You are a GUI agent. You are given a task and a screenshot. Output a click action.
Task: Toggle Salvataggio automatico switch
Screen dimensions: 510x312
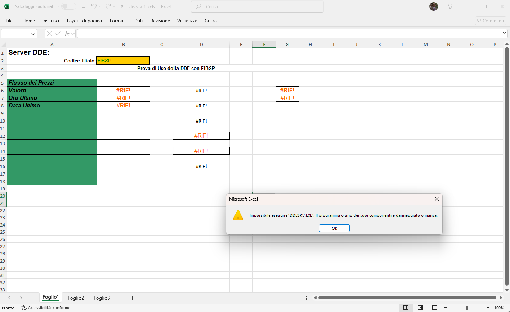click(68, 6)
